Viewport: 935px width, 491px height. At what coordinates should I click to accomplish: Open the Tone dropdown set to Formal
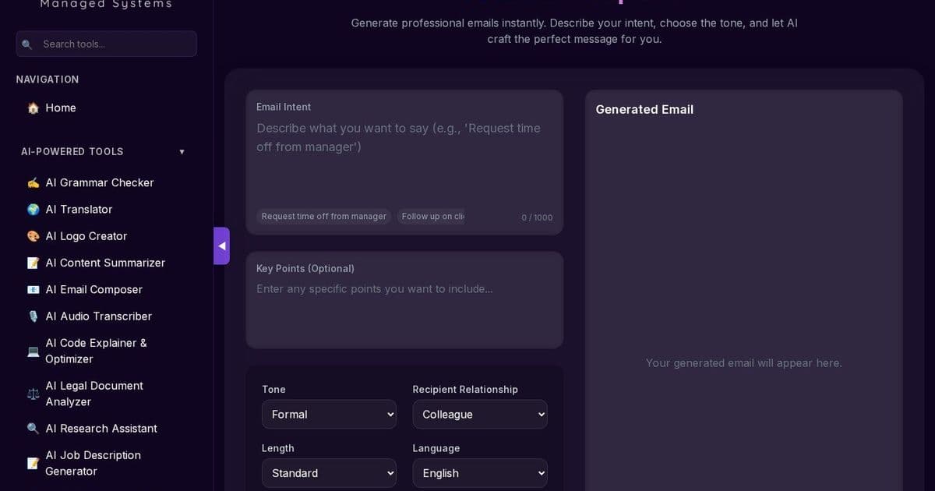point(329,414)
